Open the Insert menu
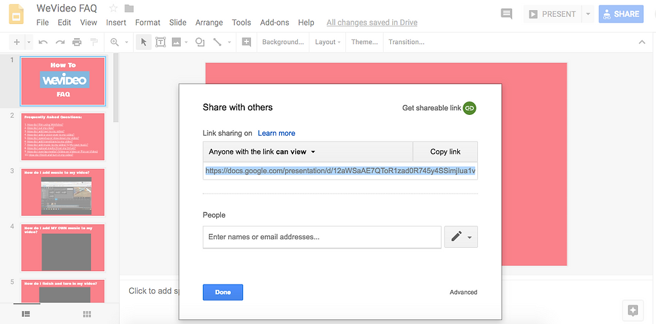656x324 pixels. point(116,23)
